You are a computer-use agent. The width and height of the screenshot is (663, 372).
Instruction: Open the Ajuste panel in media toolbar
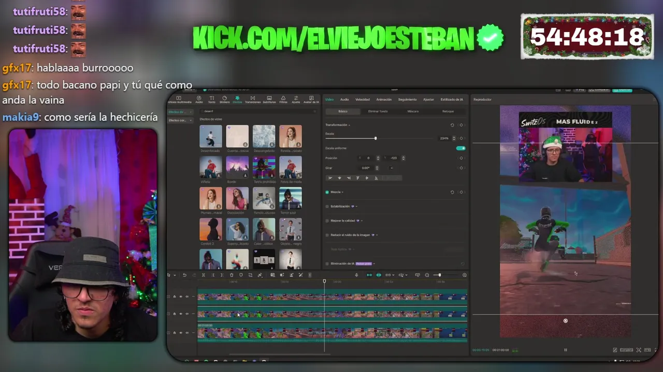point(296,99)
